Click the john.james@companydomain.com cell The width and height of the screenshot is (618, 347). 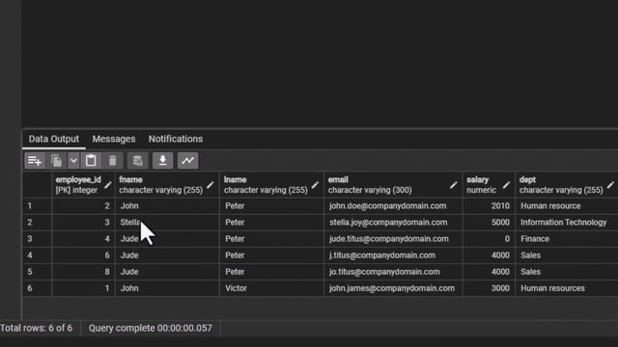click(x=393, y=288)
